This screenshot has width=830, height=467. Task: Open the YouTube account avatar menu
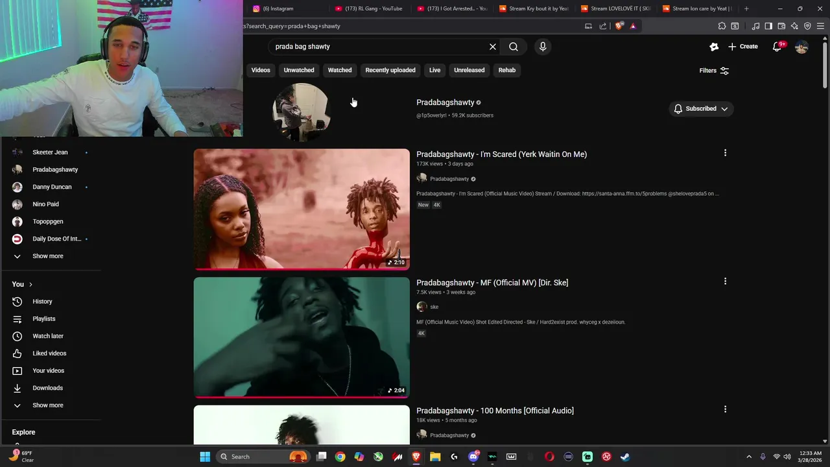coord(801,47)
